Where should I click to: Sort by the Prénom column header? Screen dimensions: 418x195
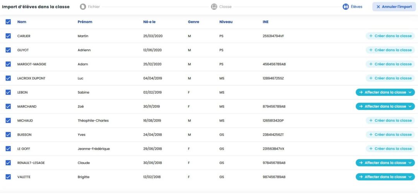[85, 22]
